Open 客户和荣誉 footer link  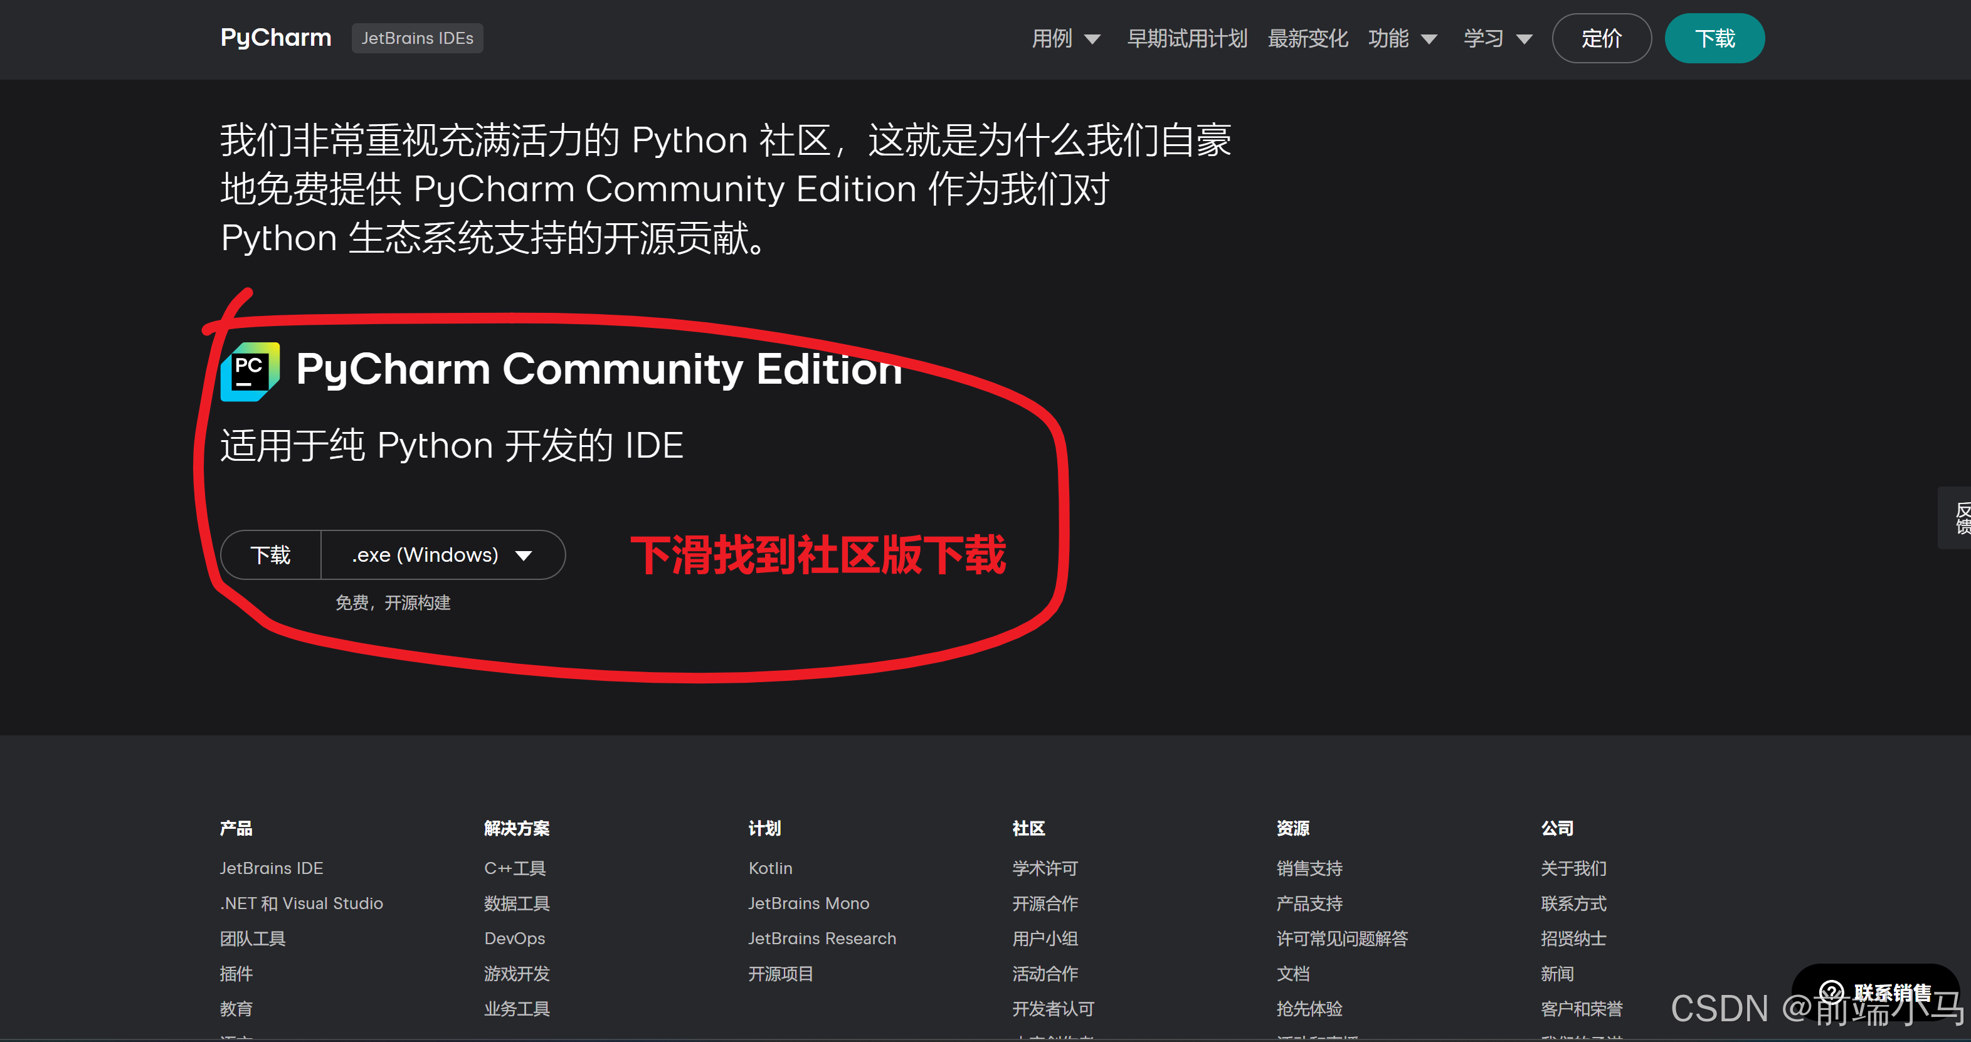click(1582, 1009)
